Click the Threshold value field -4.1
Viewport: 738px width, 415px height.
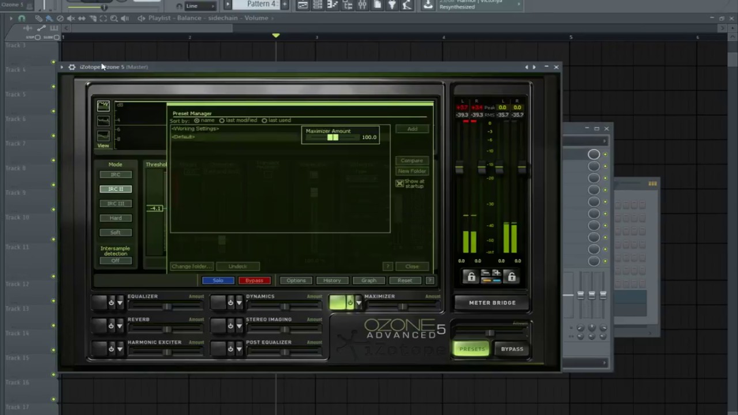(x=155, y=208)
